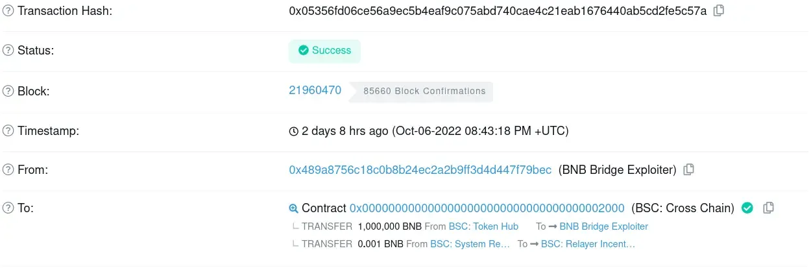Click the help icon beside From
The image size is (811, 268).
(8, 170)
